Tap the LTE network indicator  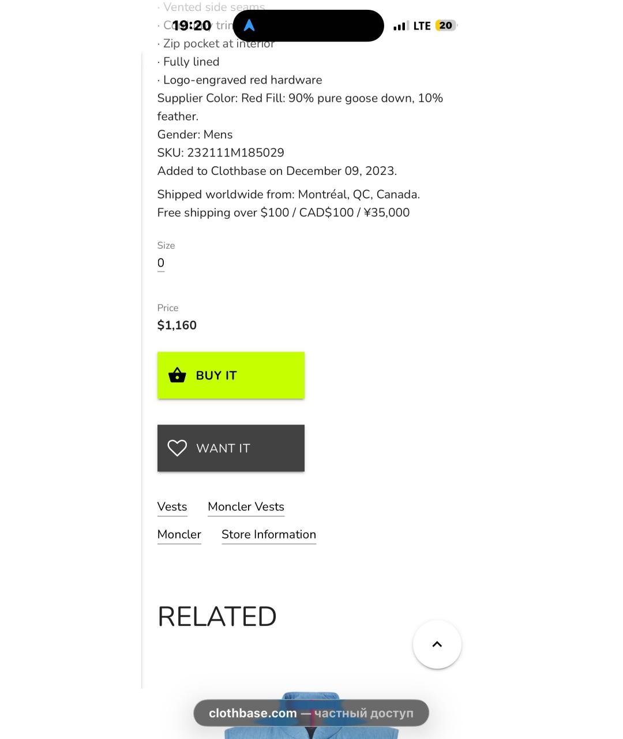pos(422,26)
